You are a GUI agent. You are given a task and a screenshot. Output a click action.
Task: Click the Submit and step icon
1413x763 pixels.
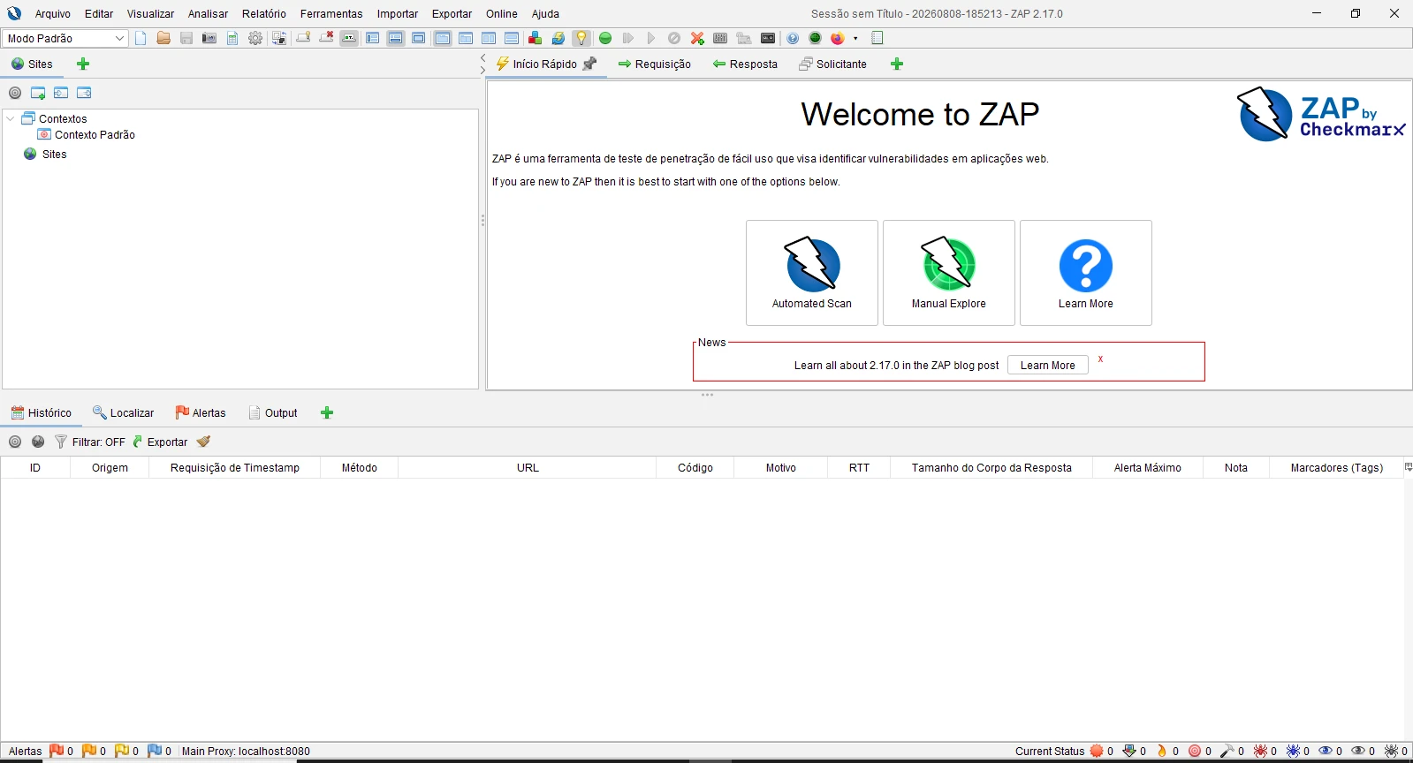(628, 38)
